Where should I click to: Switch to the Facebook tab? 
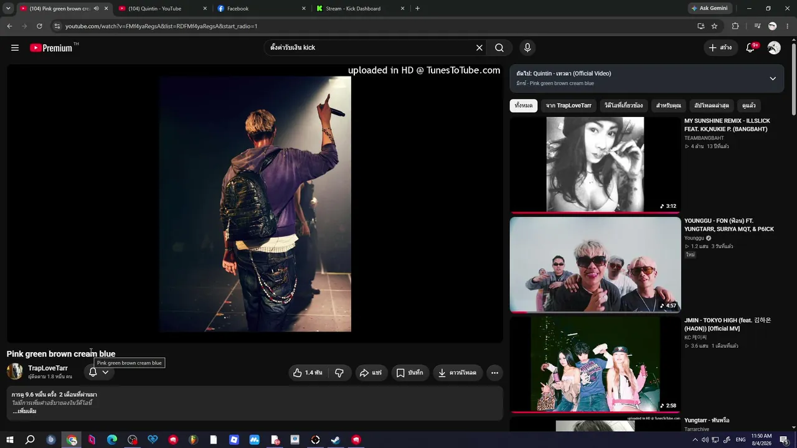tap(262, 9)
